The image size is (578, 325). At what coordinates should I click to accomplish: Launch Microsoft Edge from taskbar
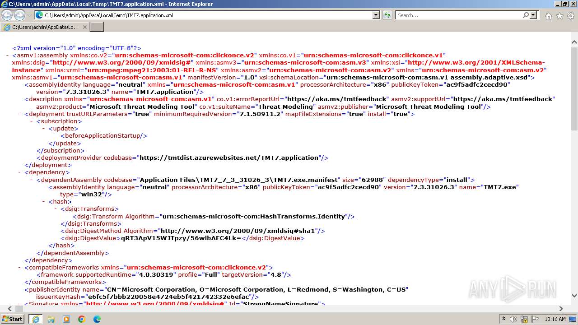pos(97,319)
